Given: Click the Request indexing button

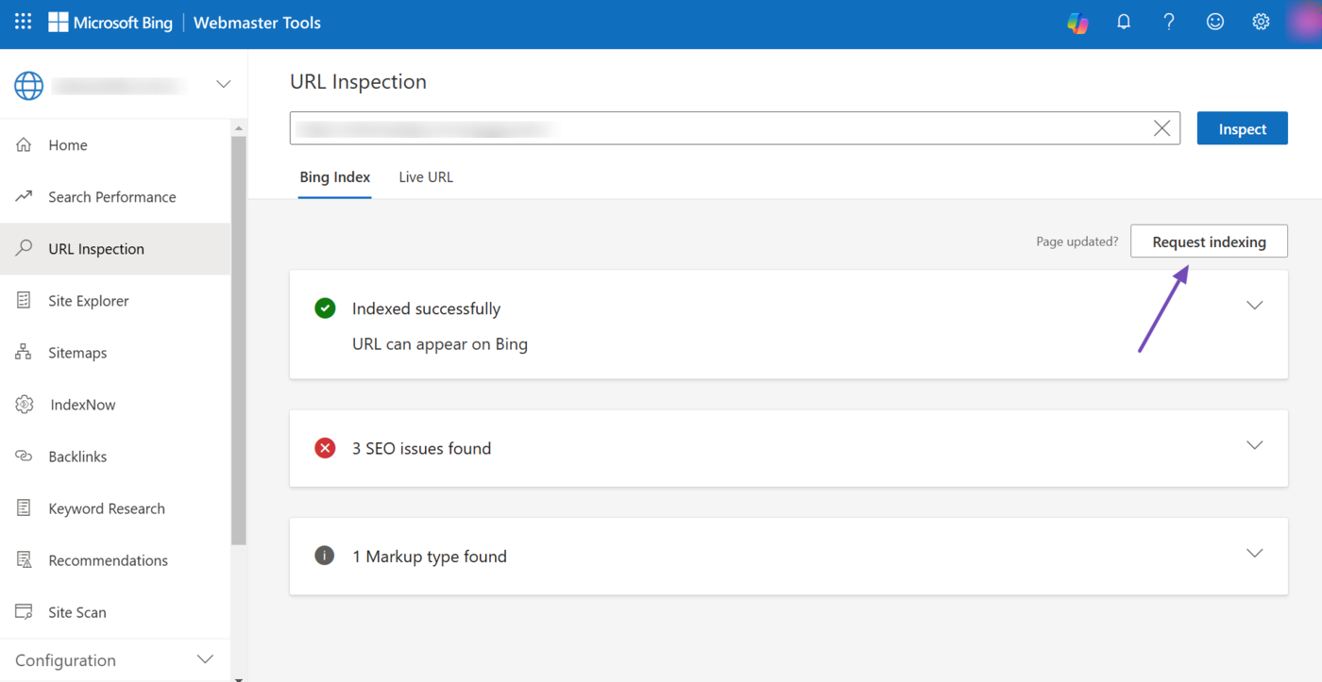Looking at the screenshot, I should point(1209,241).
